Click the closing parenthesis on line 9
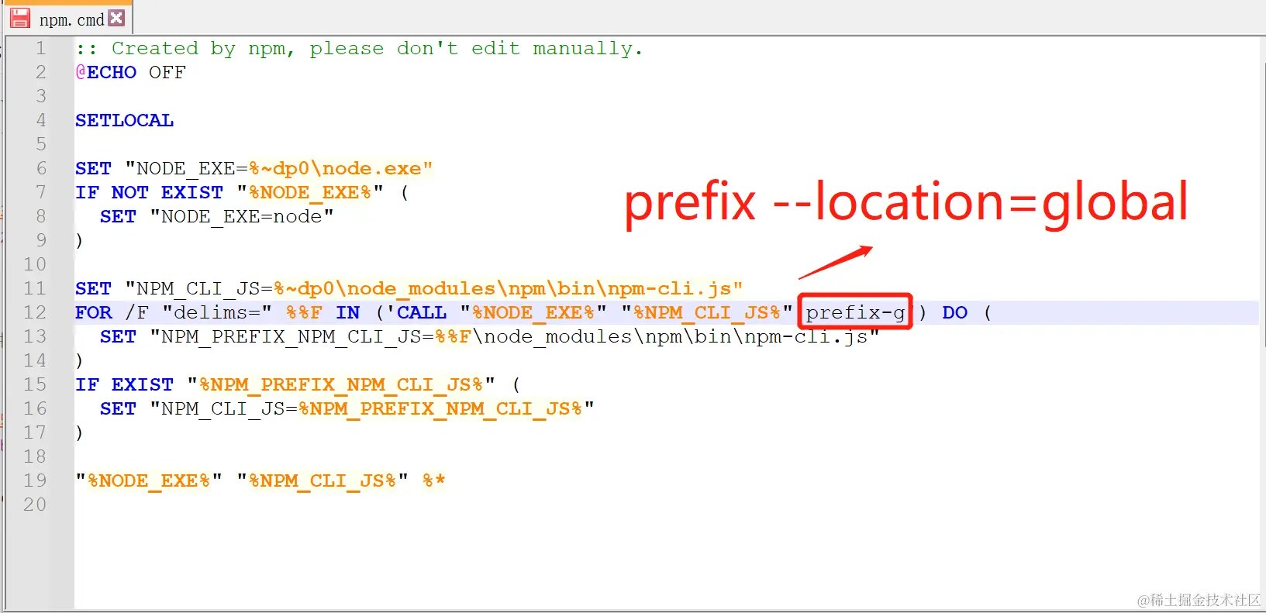 (79, 240)
